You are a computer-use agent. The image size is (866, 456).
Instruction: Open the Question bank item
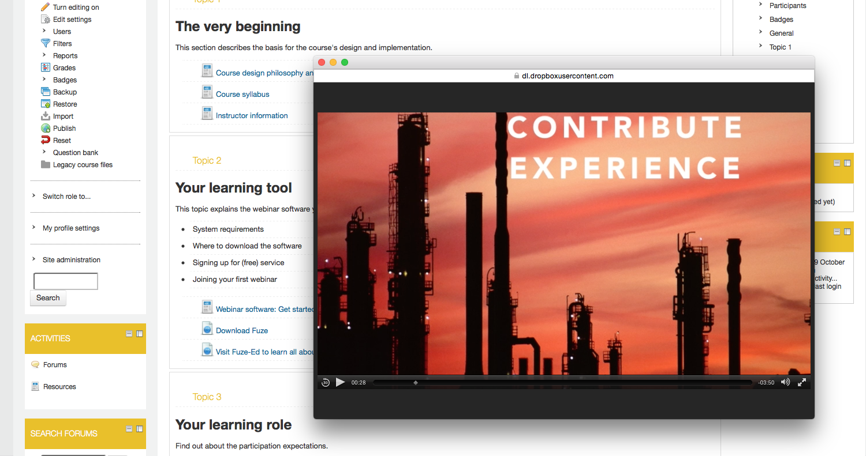76,152
